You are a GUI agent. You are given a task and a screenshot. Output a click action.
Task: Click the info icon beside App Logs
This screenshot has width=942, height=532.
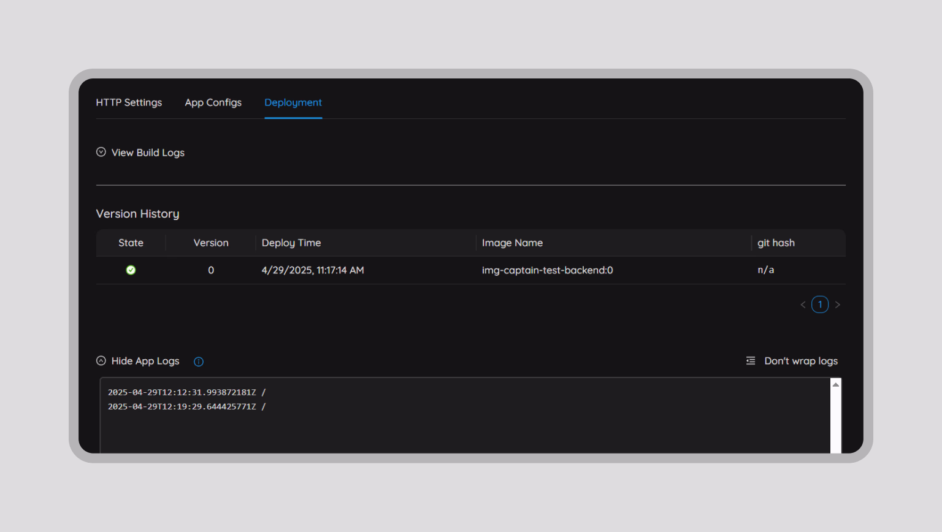pyautogui.click(x=199, y=362)
